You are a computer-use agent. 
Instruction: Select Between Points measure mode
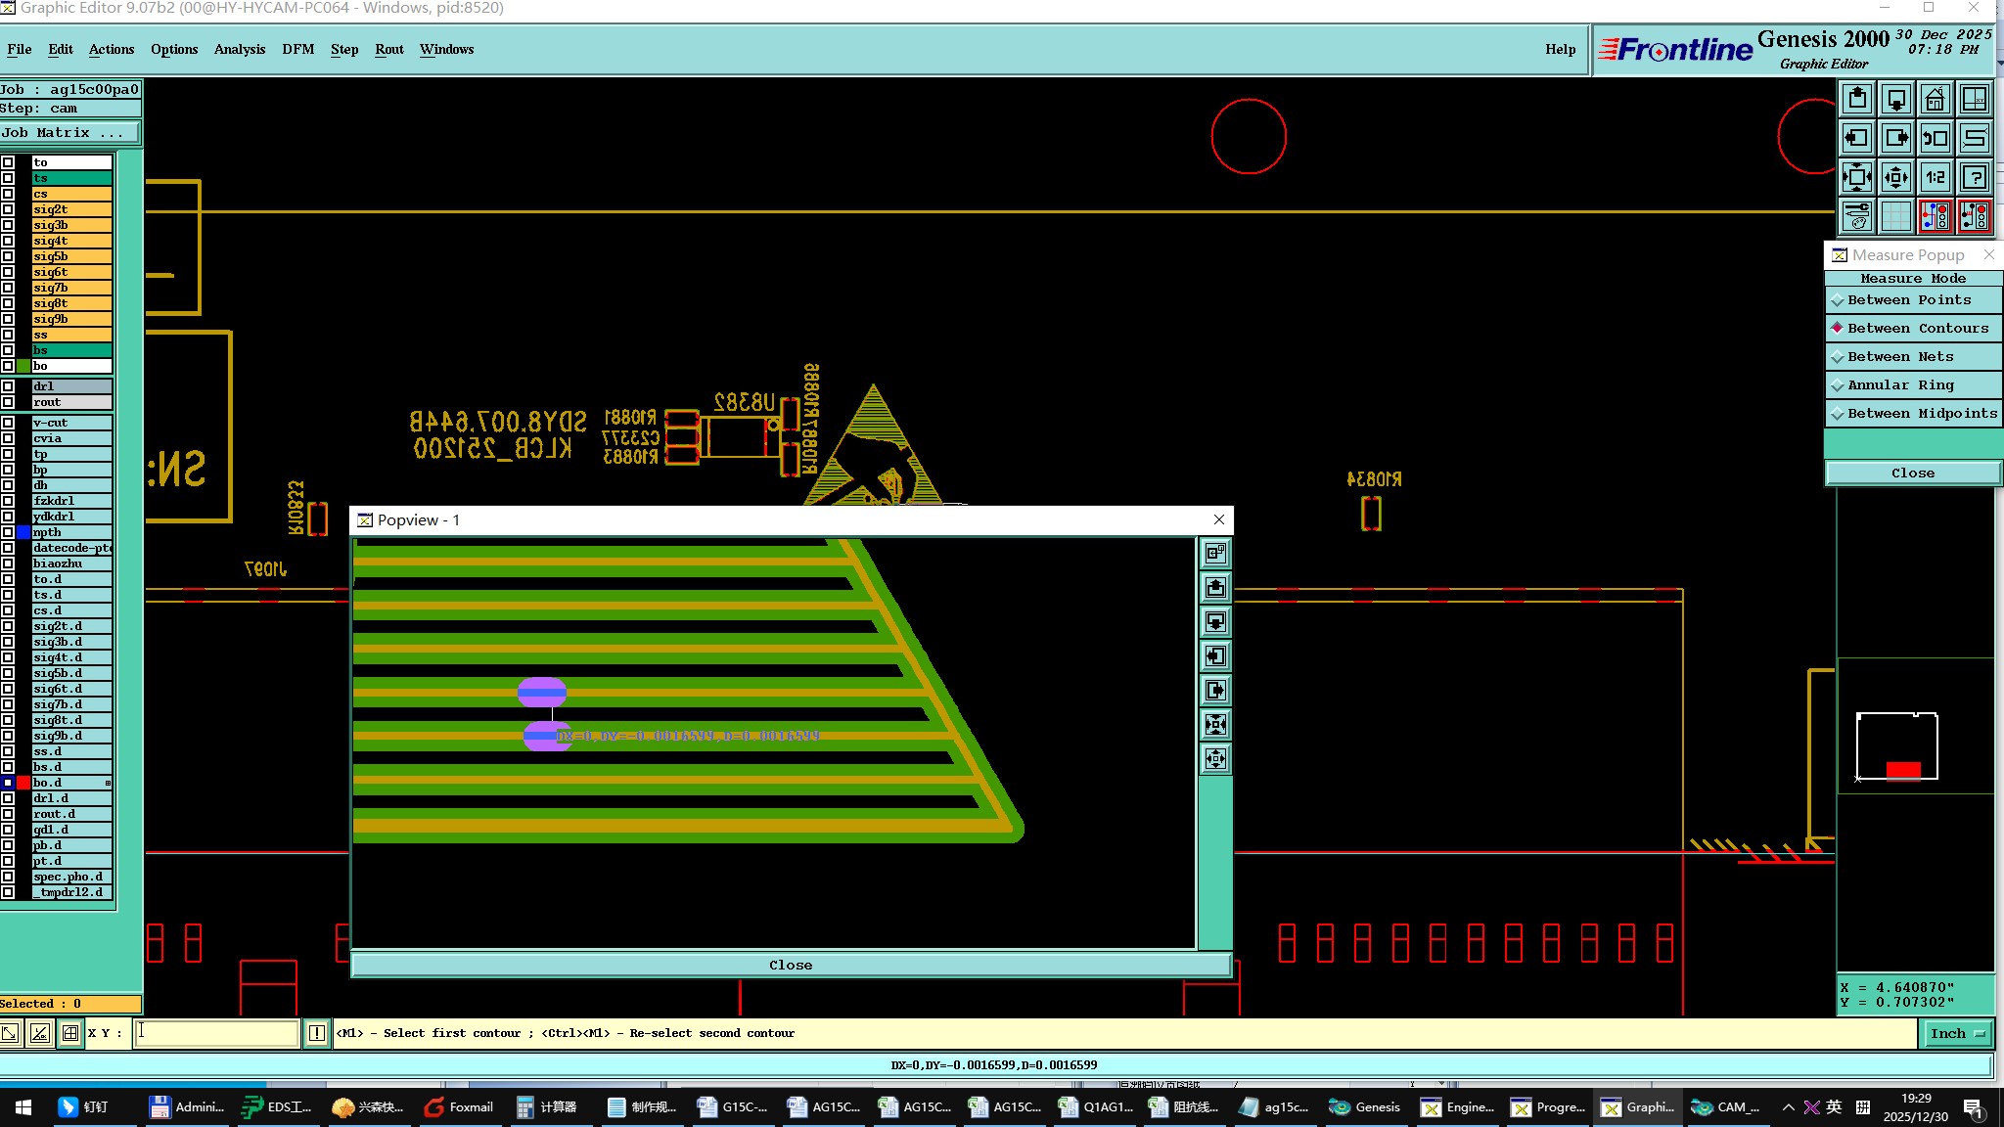(1908, 300)
